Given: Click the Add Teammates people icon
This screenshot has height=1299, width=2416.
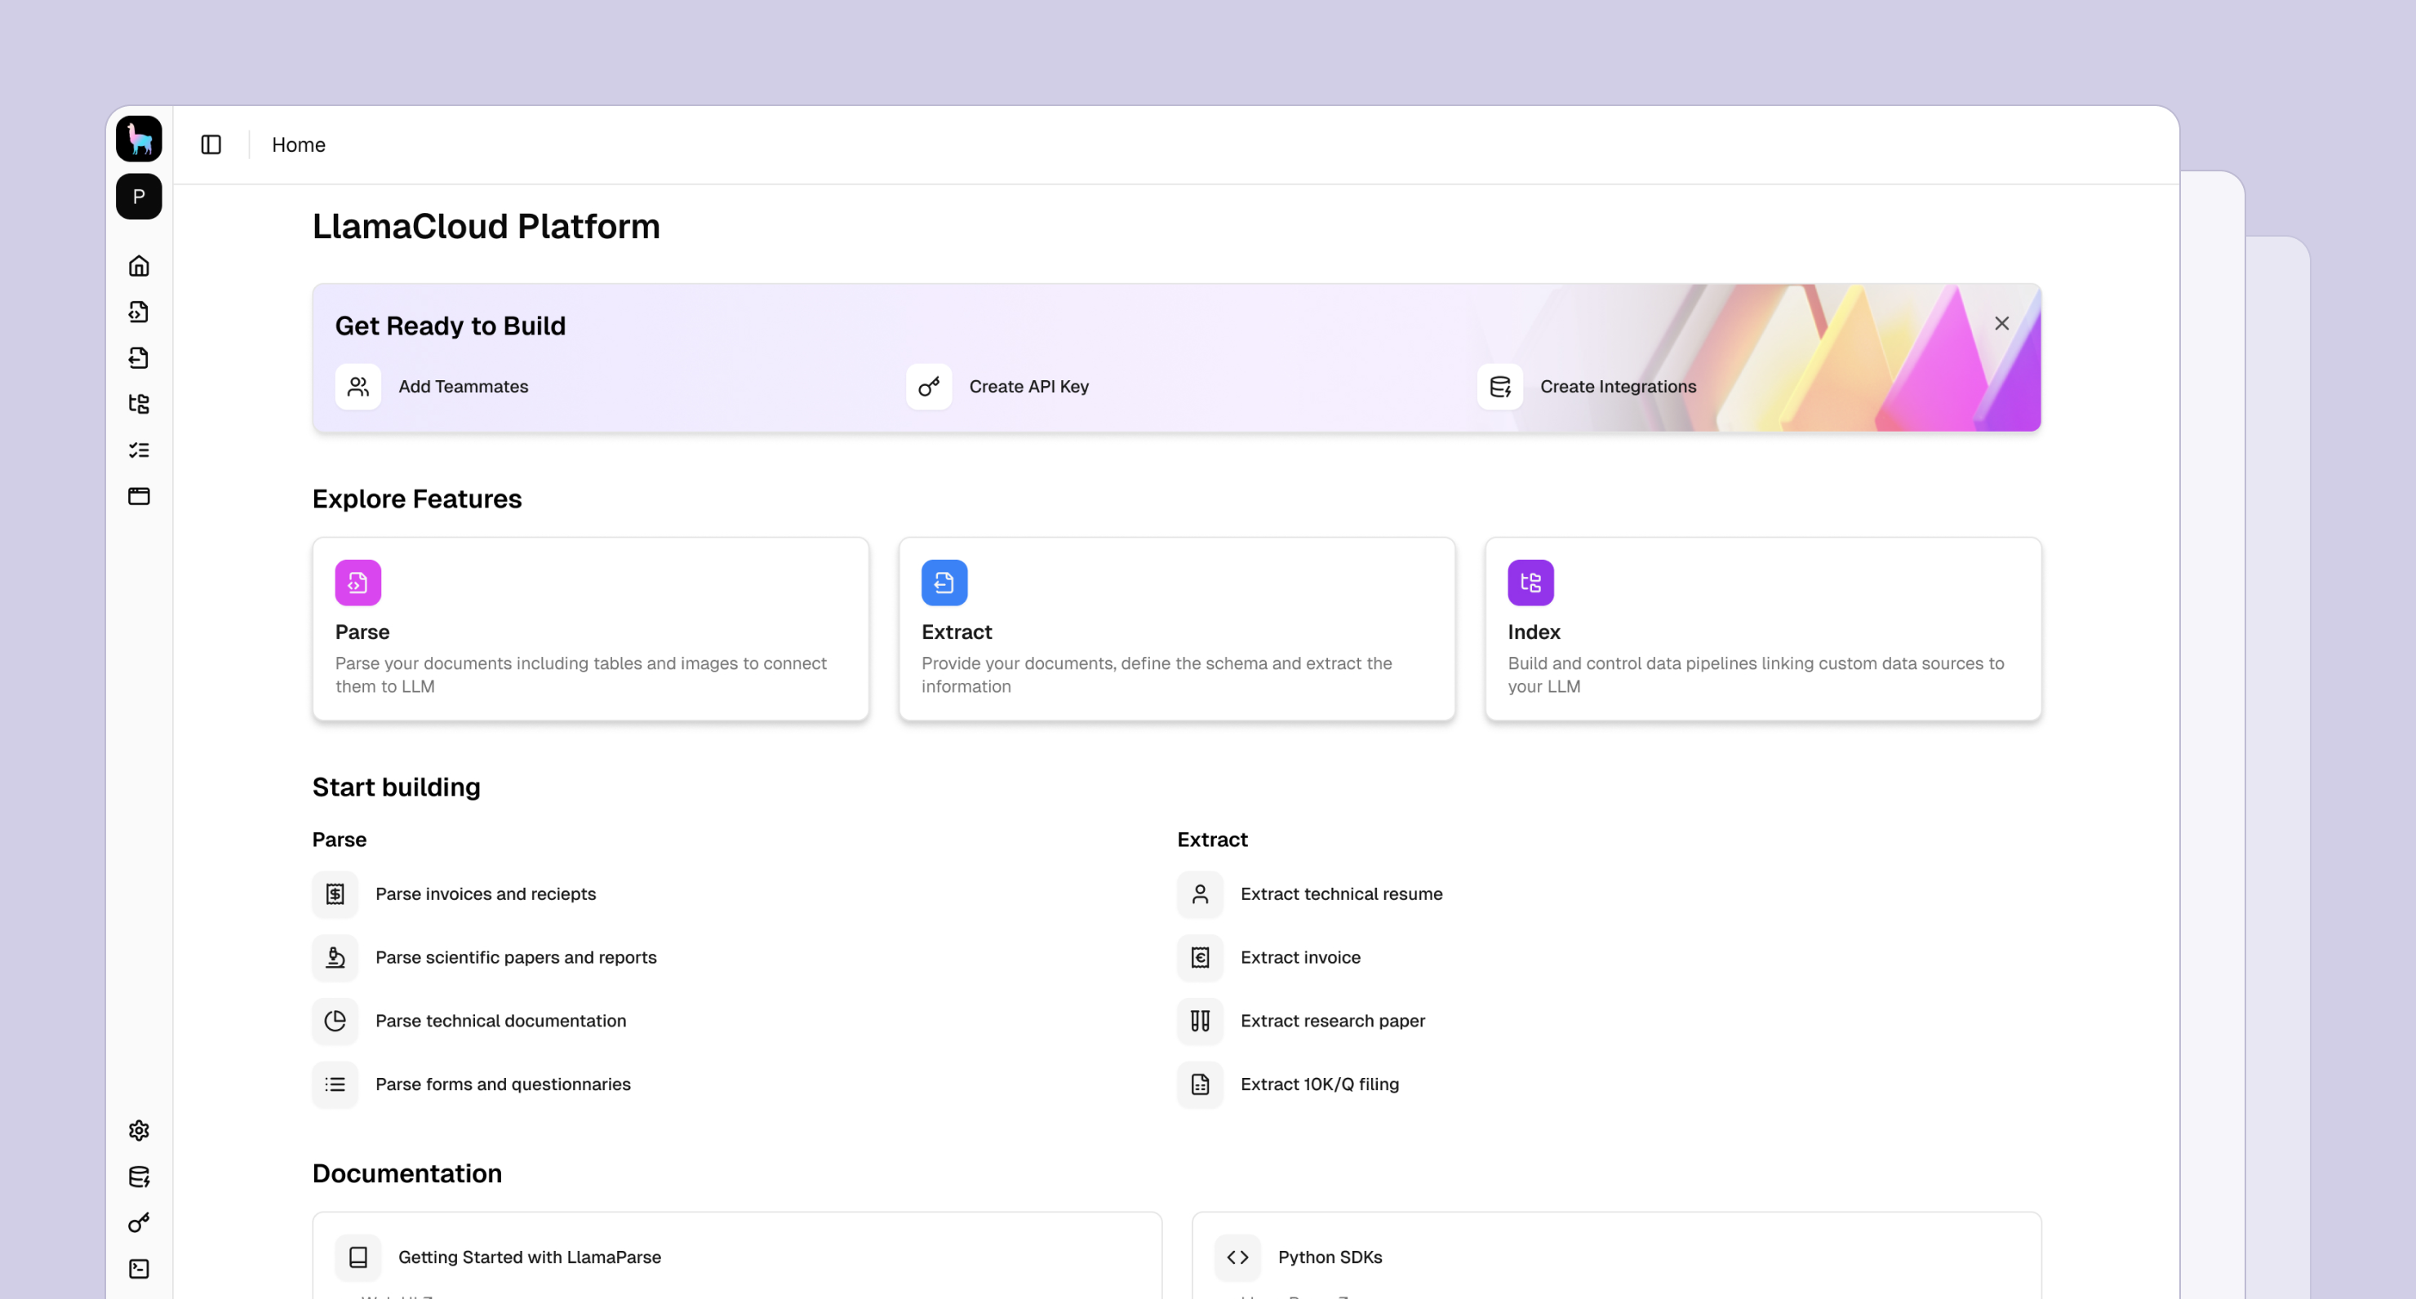Looking at the screenshot, I should (x=358, y=387).
